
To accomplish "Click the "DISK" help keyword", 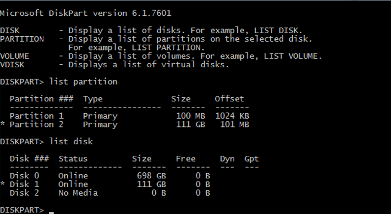I will tap(10, 31).
